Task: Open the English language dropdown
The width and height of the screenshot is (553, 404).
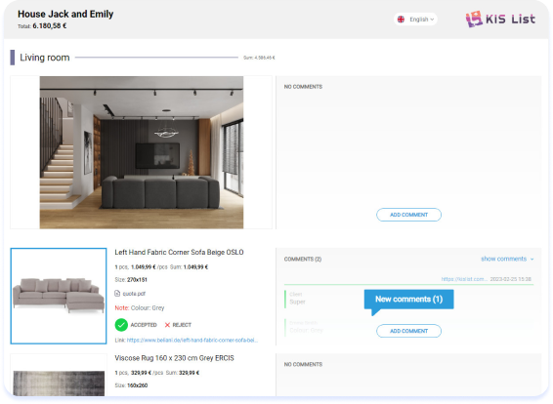Action: point(415,20)
